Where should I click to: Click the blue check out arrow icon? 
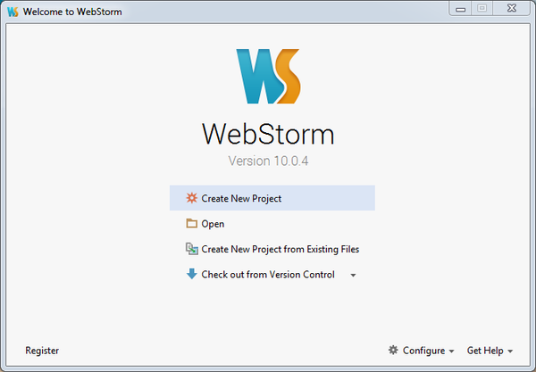pos(191,275)
